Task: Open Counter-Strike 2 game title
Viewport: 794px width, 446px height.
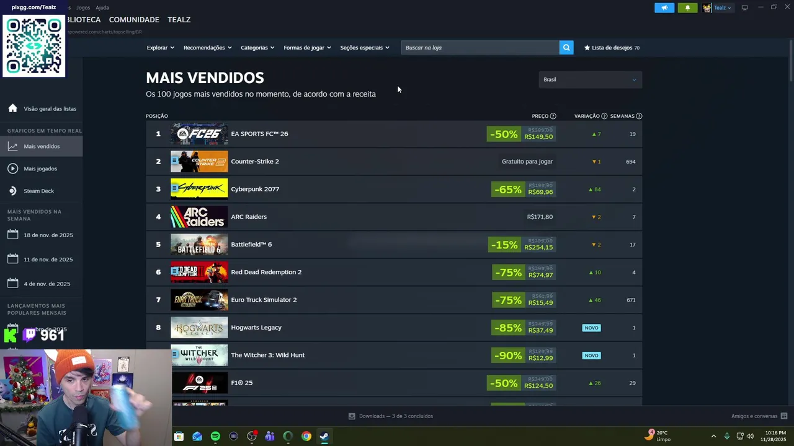Action: pyautogui.click(x=255, y=162)
